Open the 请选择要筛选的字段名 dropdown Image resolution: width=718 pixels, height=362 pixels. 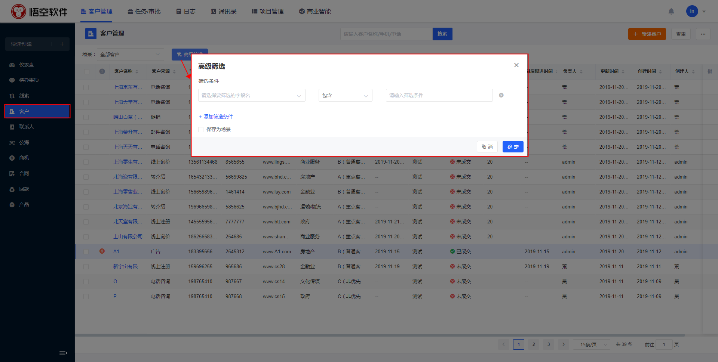[x=251, y=95]
